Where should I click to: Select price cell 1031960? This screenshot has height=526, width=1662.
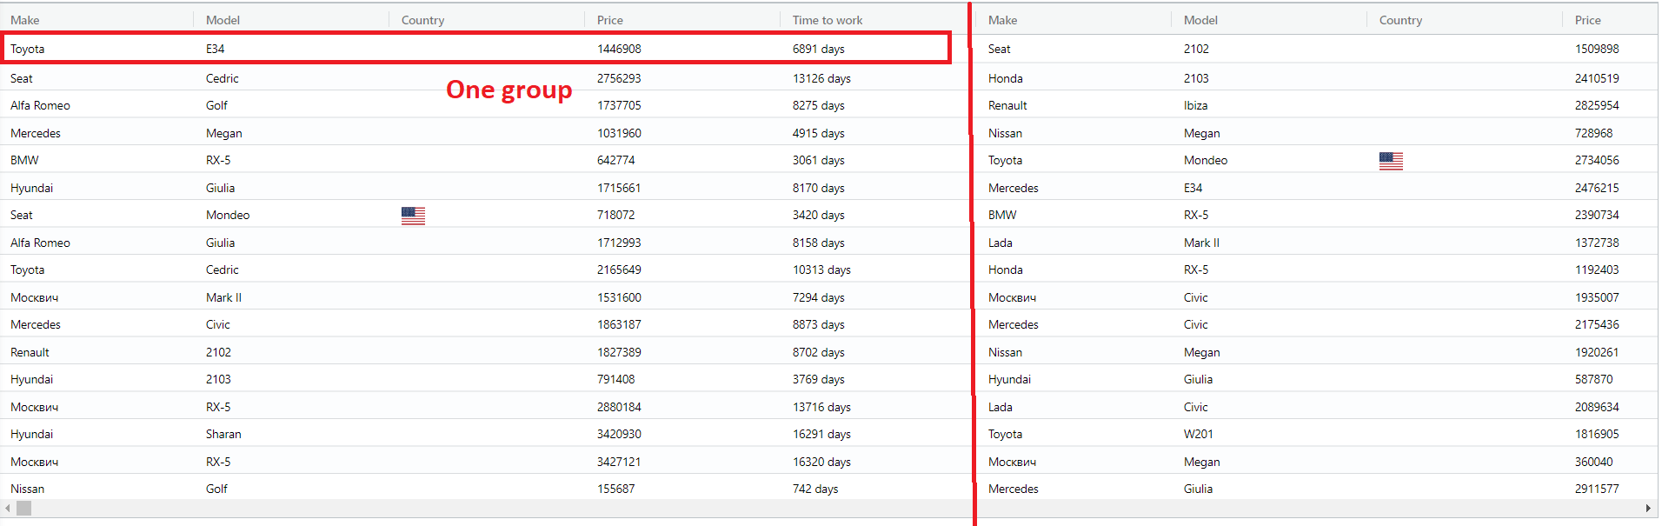(x=619, y=133)
